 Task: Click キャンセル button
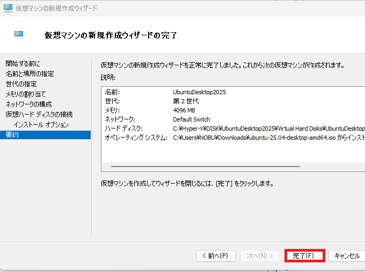click(x=347, y=256)
